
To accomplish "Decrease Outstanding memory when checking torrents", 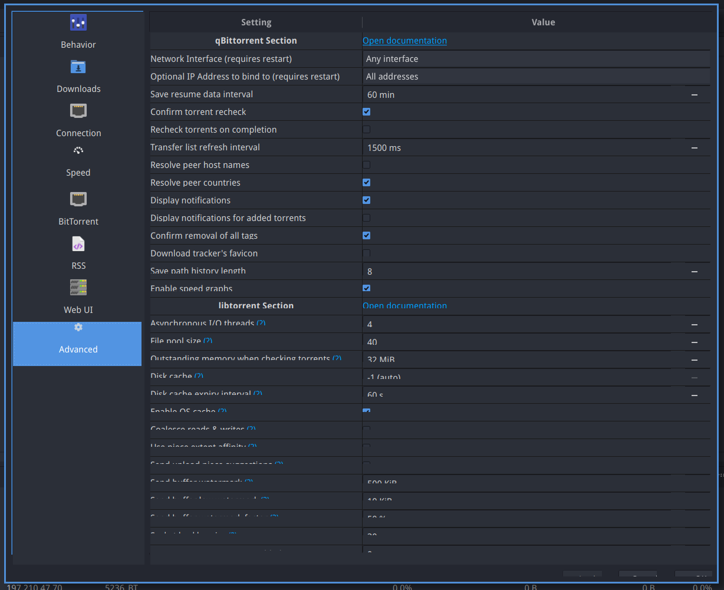I will tap(695, 360).
